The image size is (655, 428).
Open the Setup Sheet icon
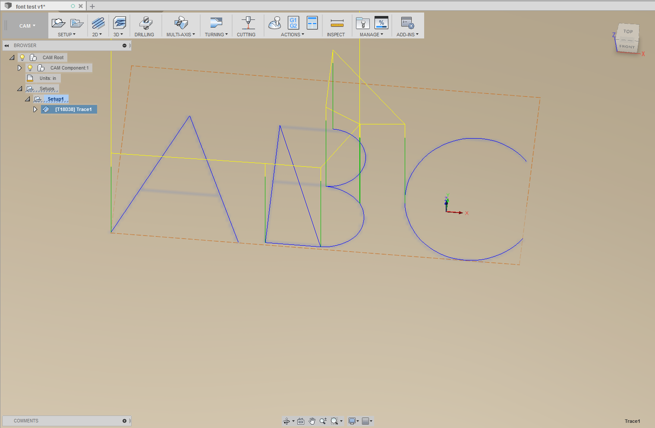(312, 23)
